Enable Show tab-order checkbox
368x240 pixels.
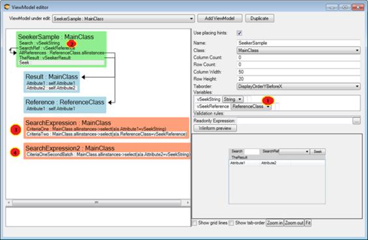[x=231, y=223]
